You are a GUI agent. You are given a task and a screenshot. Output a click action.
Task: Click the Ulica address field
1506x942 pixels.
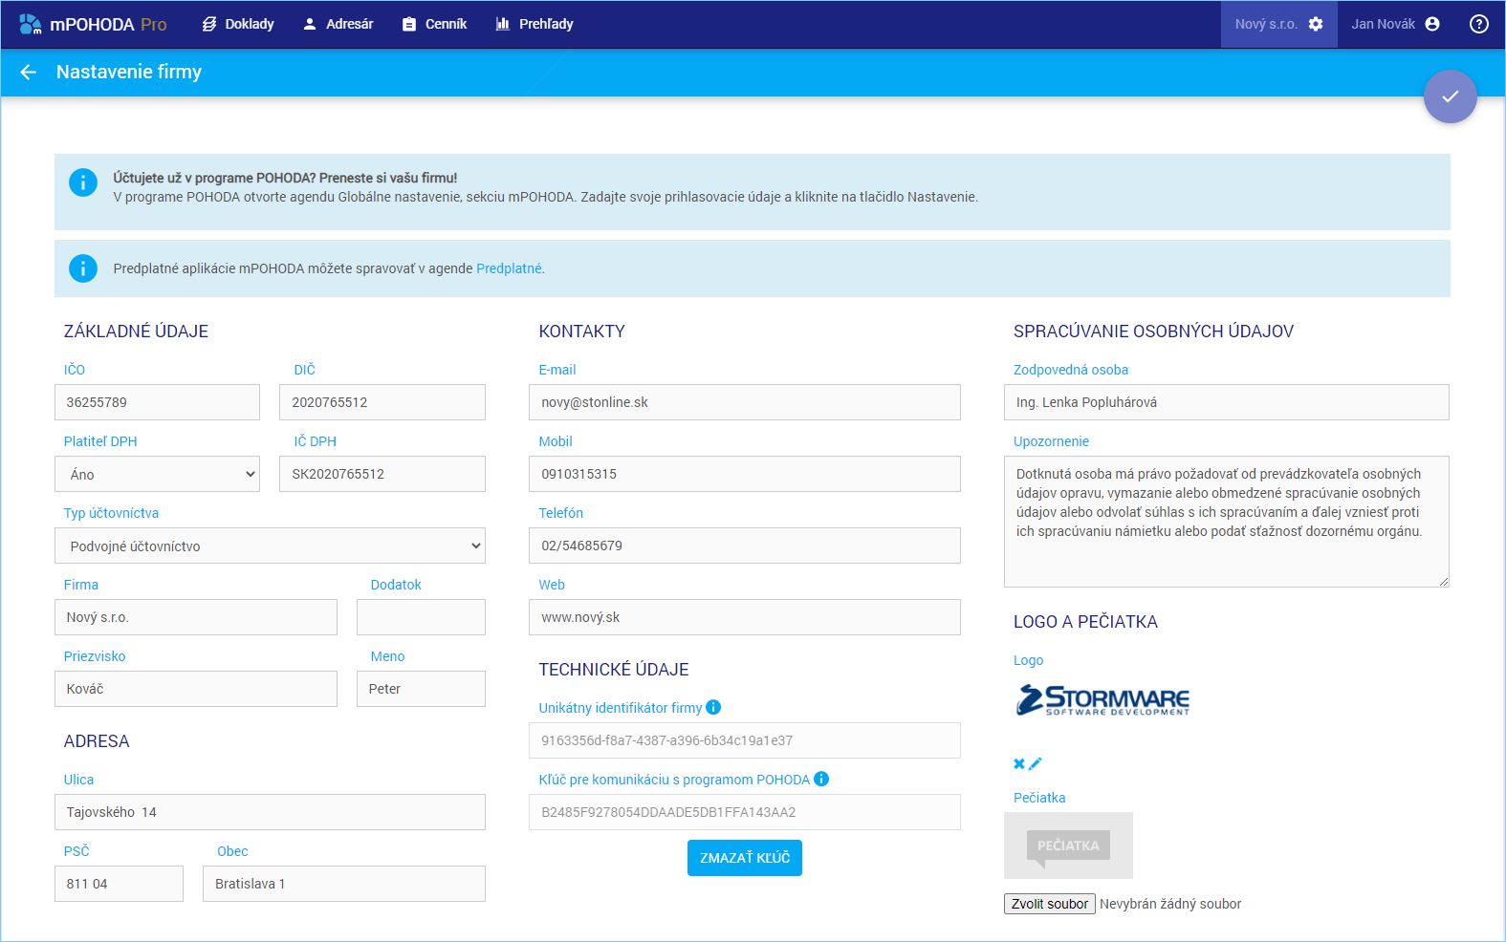270,812
